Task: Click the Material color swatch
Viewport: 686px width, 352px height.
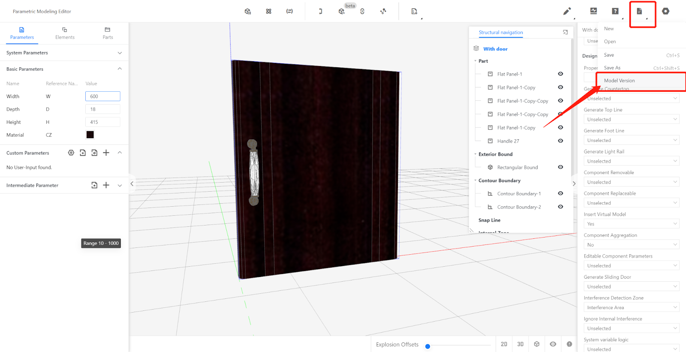Action: (90, 135)
